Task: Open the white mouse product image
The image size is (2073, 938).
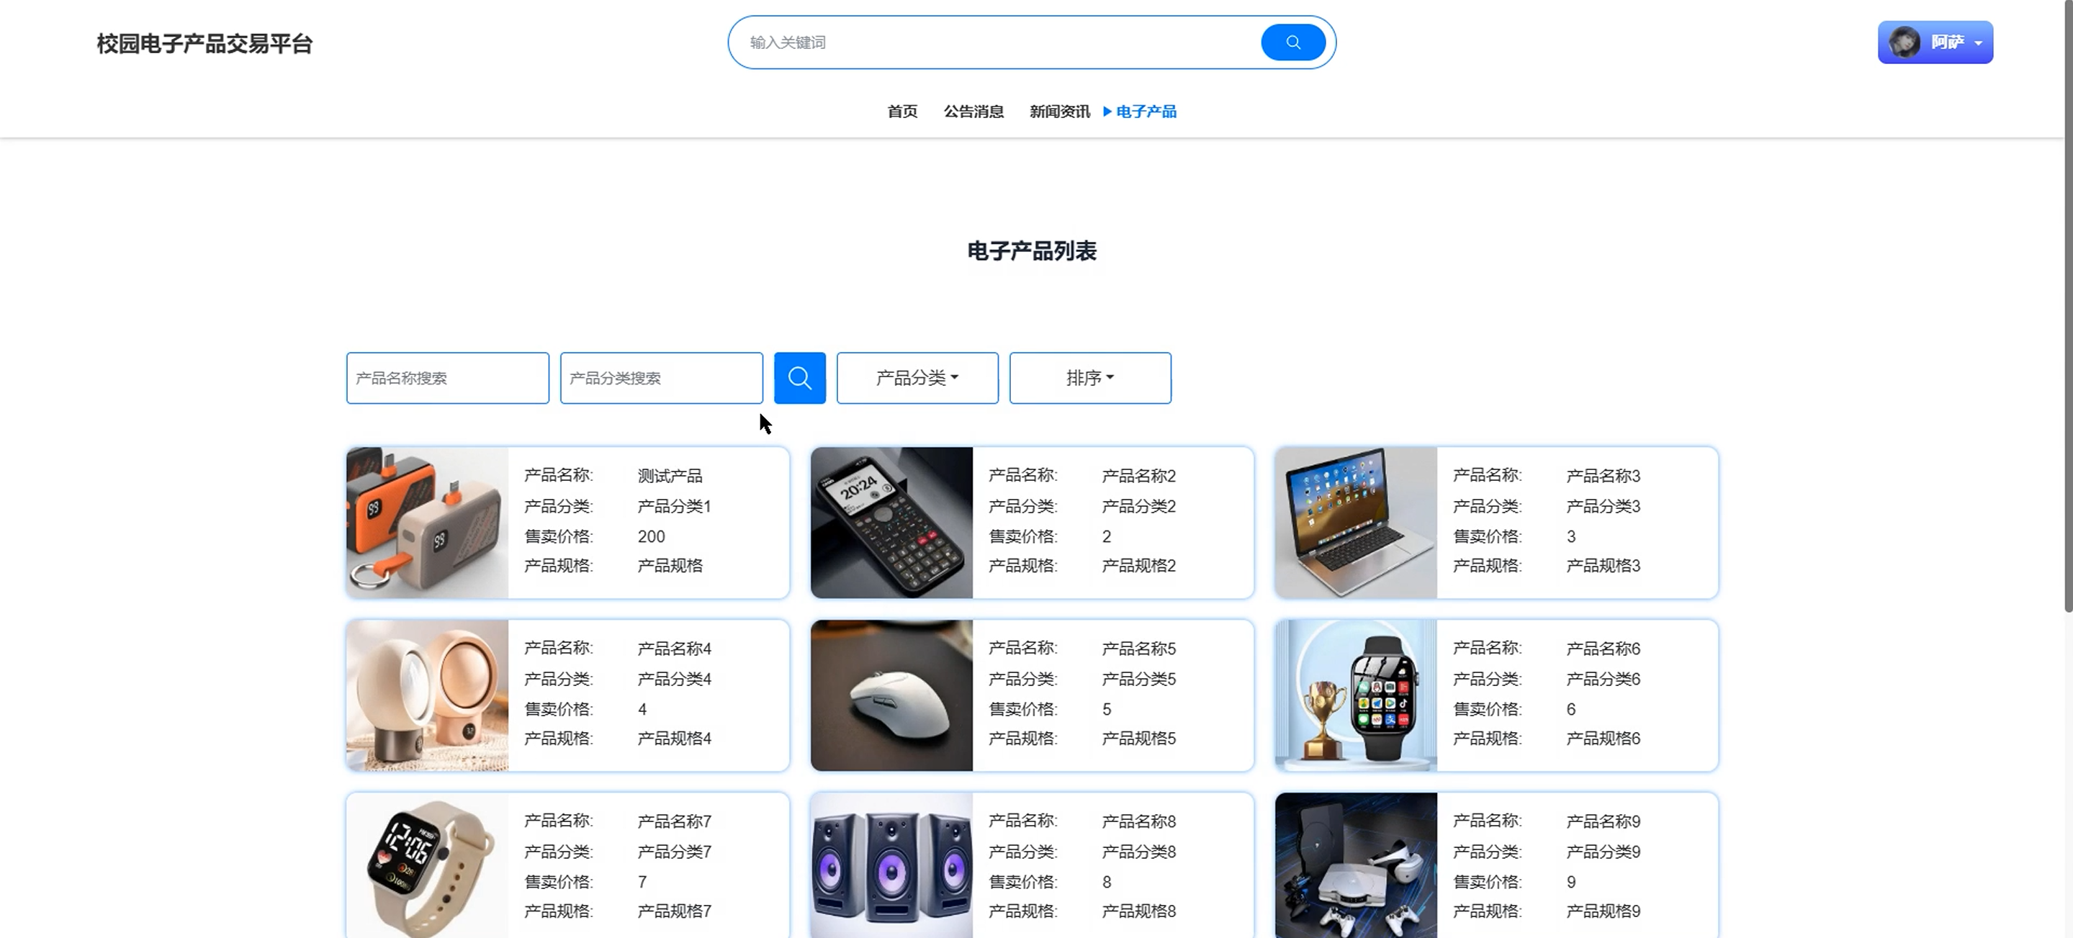Action: (x=891, y=695)
